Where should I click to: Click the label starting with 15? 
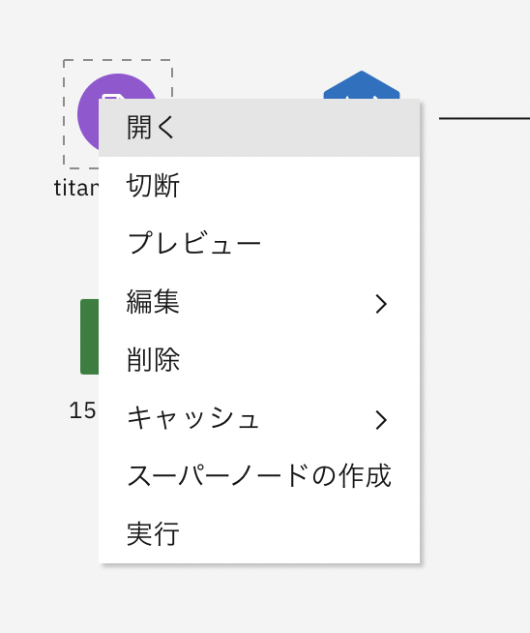[x=82, y=410]
